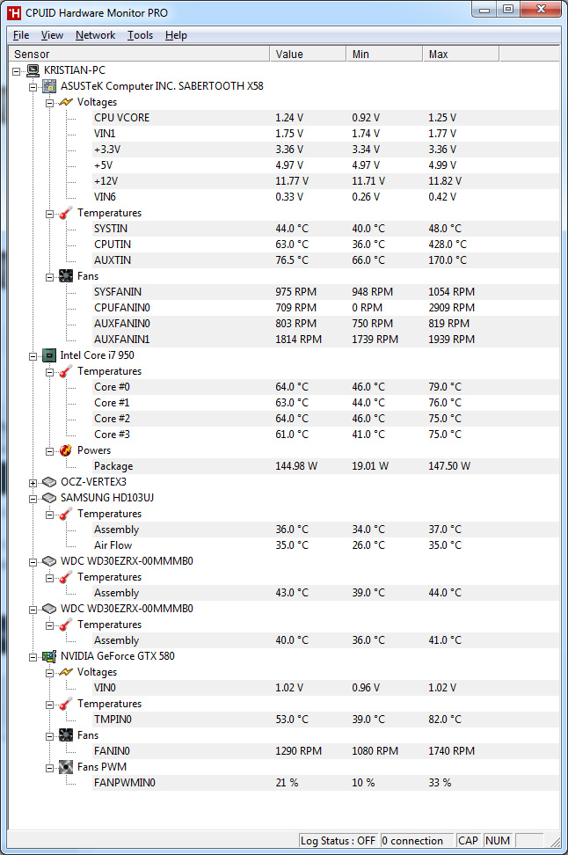Collapse the SAMSUNG HD103UJ node
568x855 pixels.
33,499
